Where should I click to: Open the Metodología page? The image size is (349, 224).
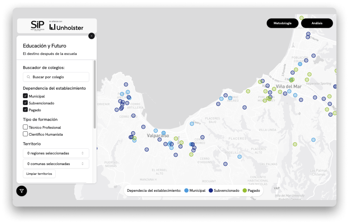282,23
